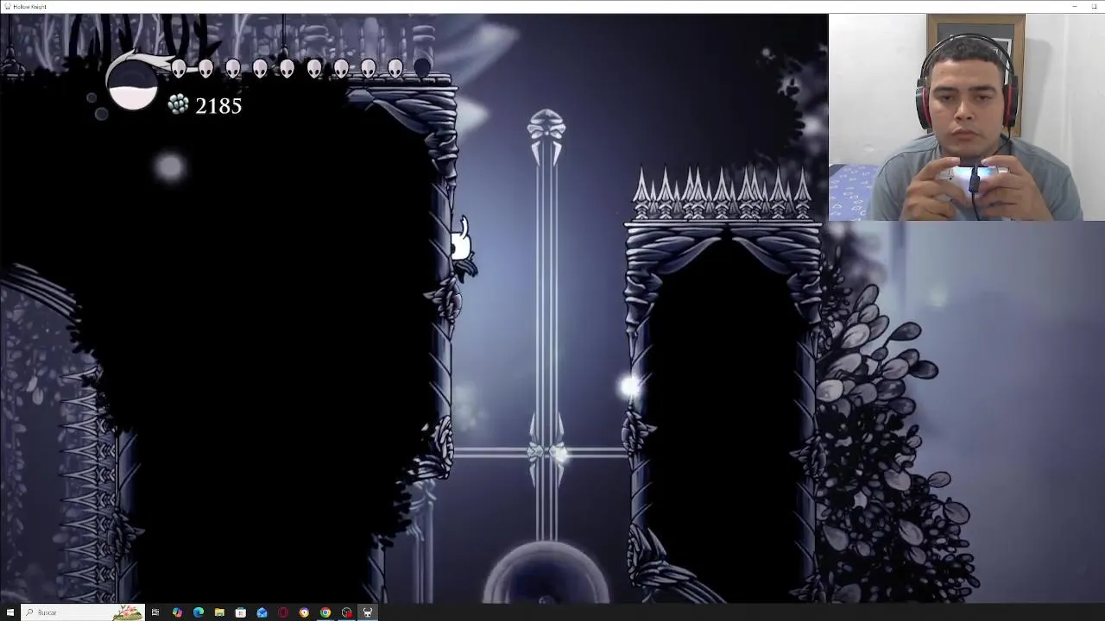Click the Geo currency icon

tap(178, 105)
